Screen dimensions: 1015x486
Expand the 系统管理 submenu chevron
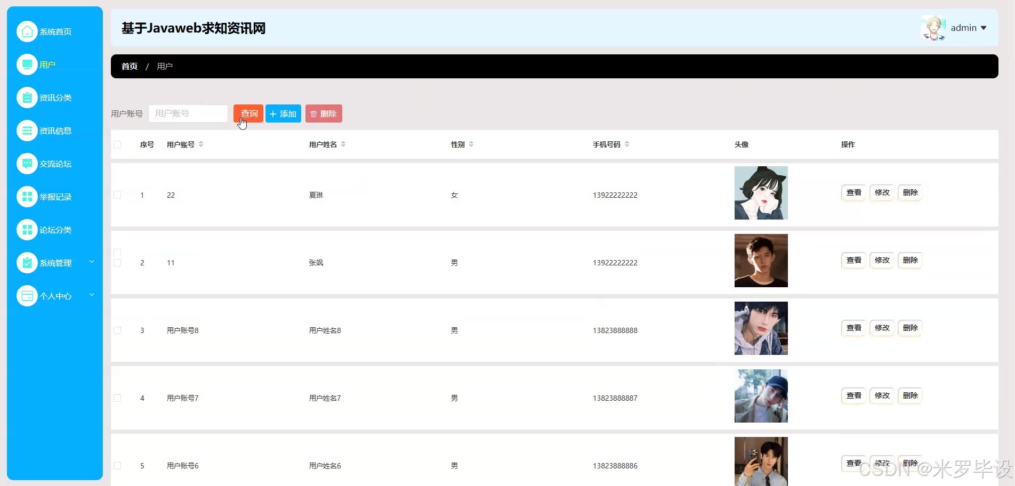[92, 262]
